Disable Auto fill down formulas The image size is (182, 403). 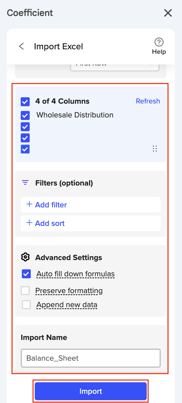point(26,274)
